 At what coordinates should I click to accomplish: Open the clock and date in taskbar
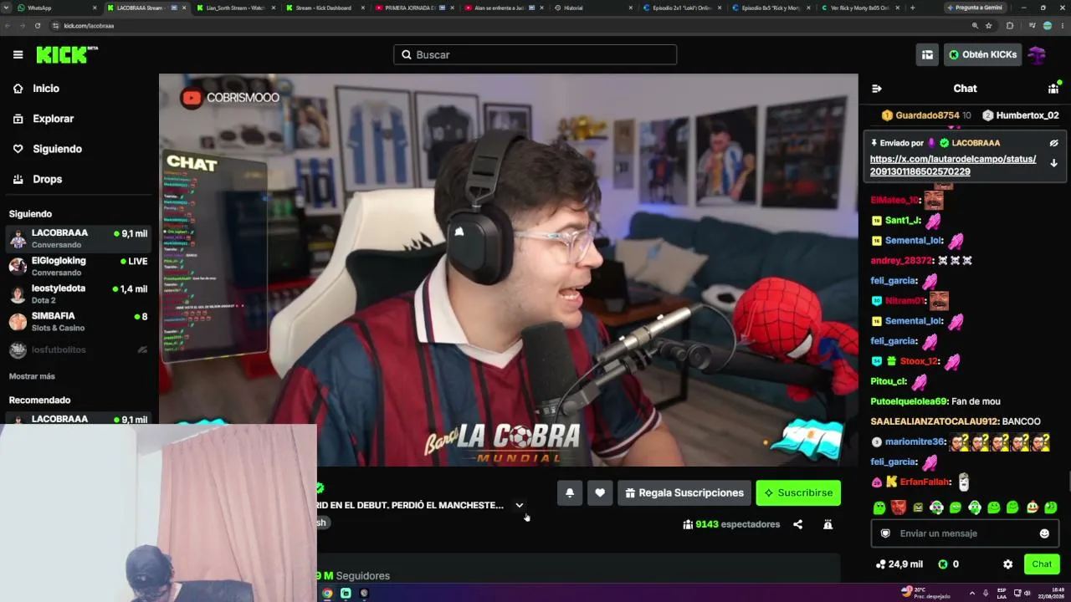[1050, 593]
